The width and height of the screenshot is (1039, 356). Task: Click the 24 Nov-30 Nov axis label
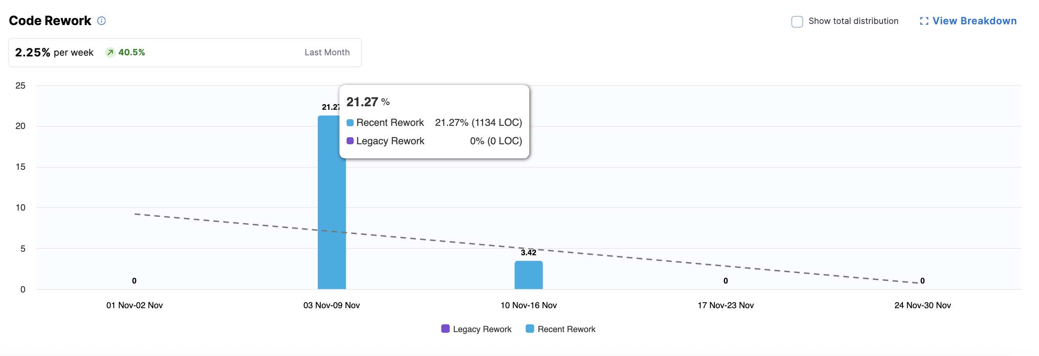click(x=922, y=305)
